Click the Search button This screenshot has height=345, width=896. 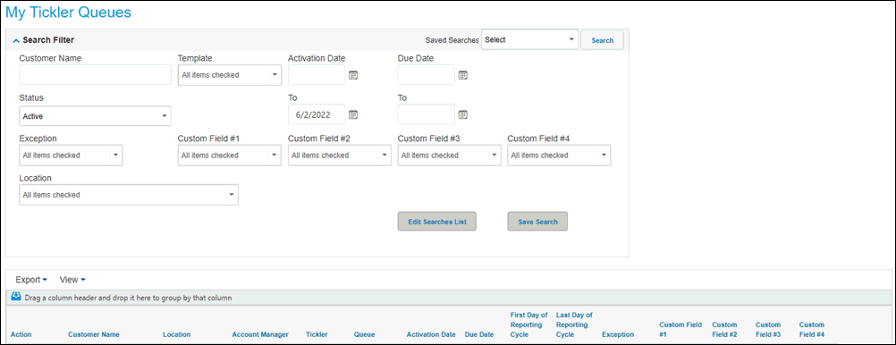(603, 40)
